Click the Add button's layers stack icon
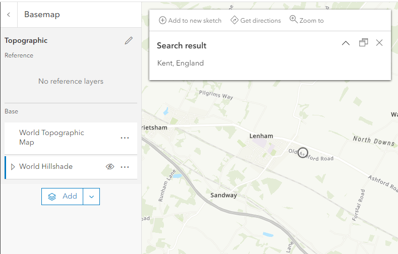Screen dimensions: 398x254 click(52, 197)
